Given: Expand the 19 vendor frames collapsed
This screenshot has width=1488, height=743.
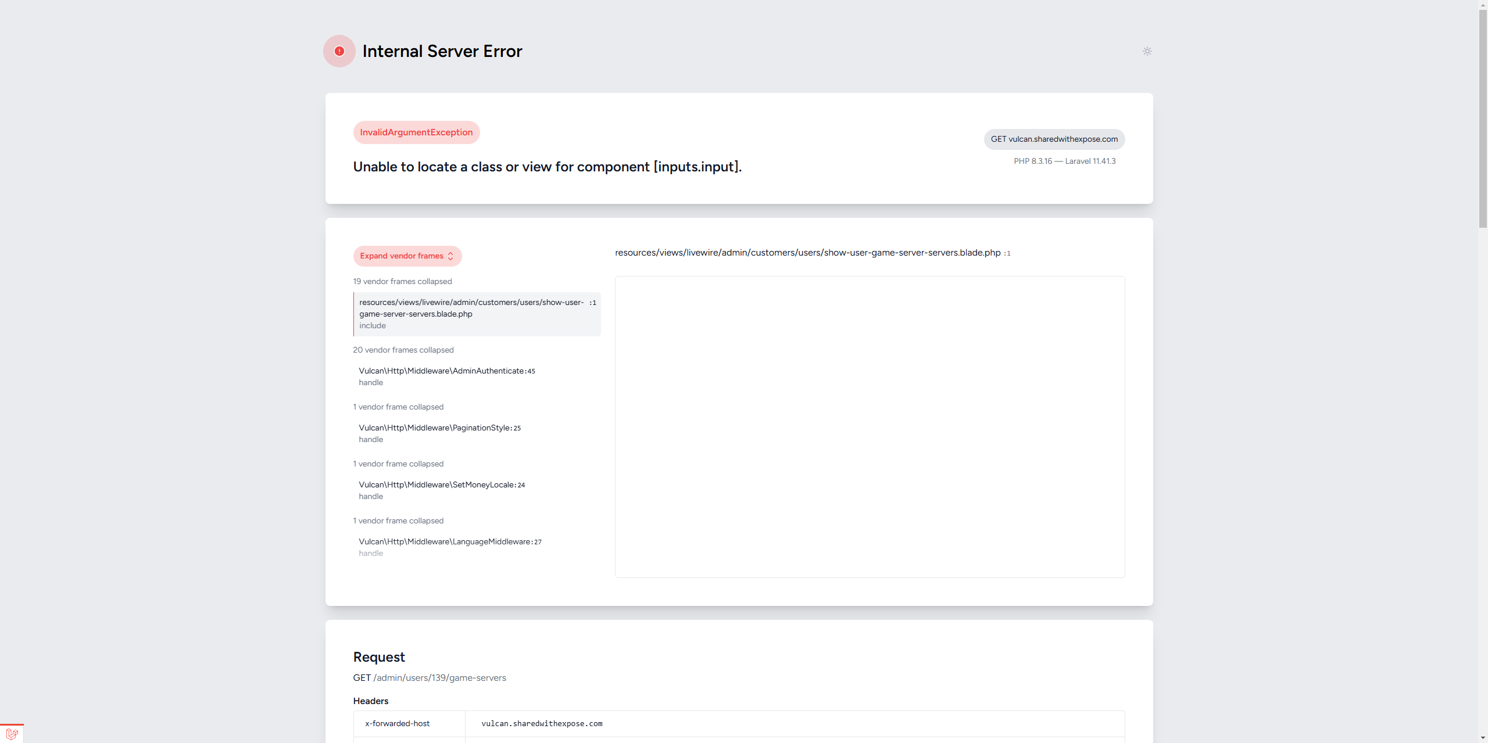Looking at the screenshot, I should 402,282.
